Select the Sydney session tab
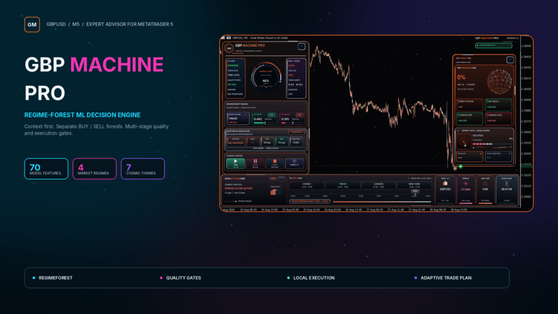The height and width of the screenshot is (314, 558). pyautogui.click(x=307, y=185)
